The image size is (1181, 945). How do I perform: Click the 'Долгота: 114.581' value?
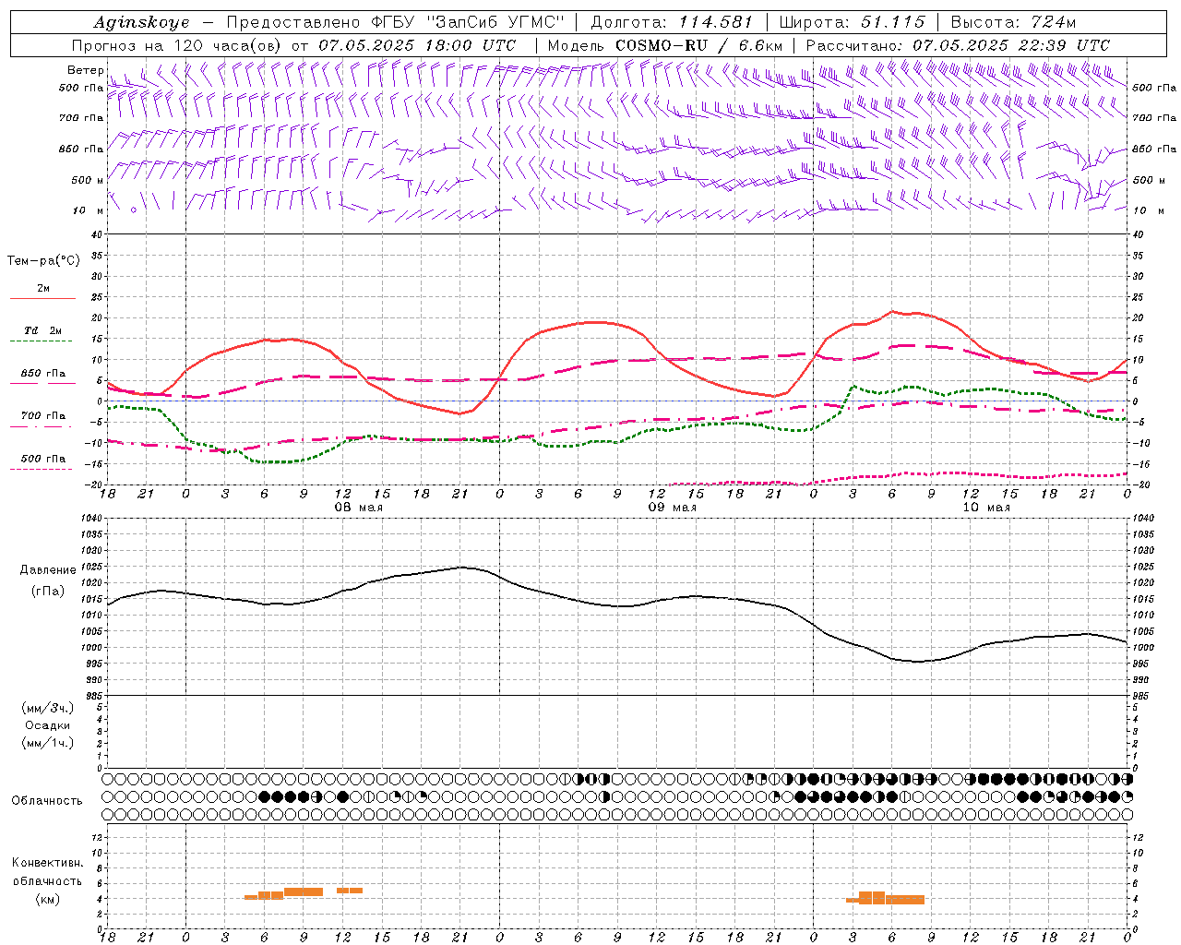click(x=672, y=22)
